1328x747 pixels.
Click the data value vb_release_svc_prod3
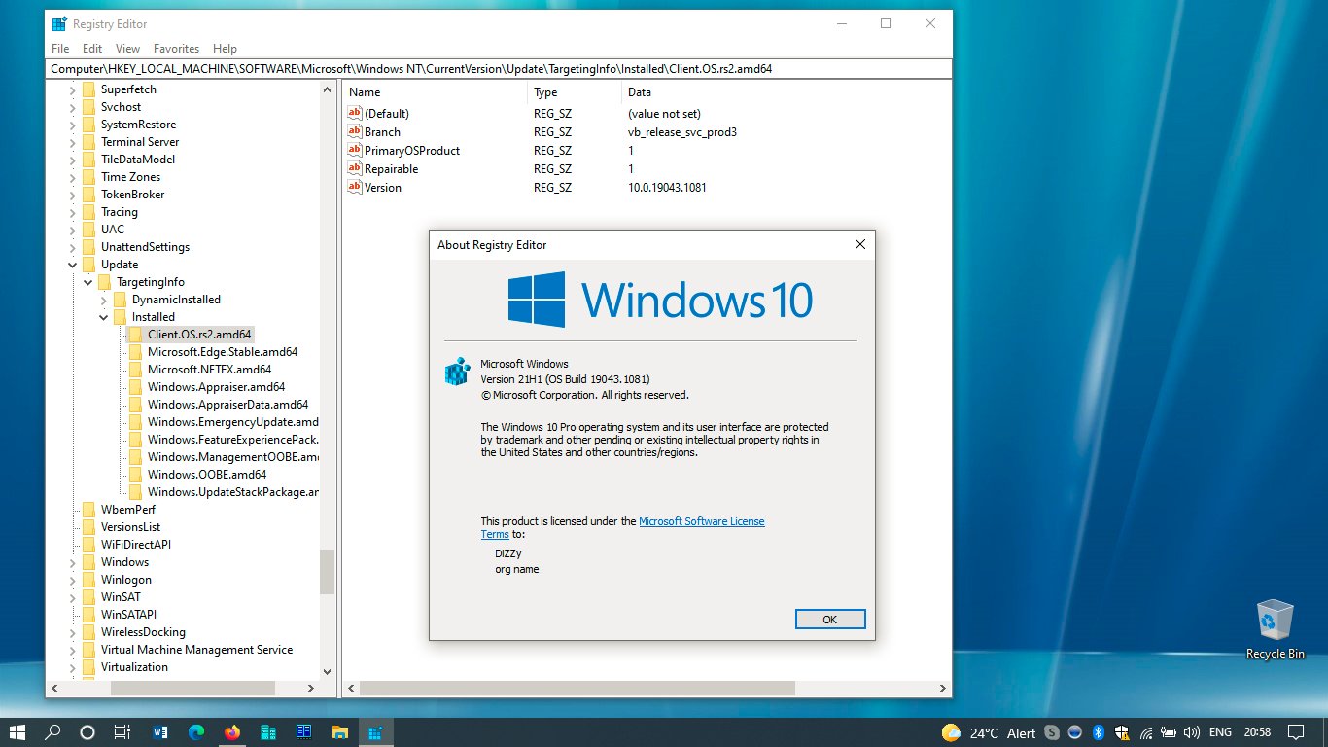point(682,132)
